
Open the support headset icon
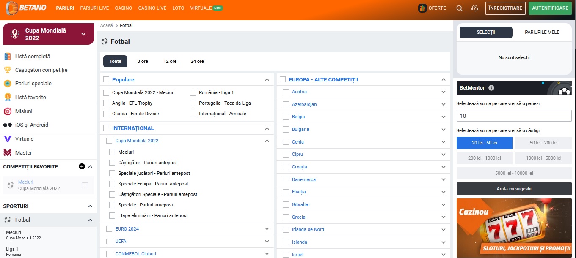tap(474, 8)
